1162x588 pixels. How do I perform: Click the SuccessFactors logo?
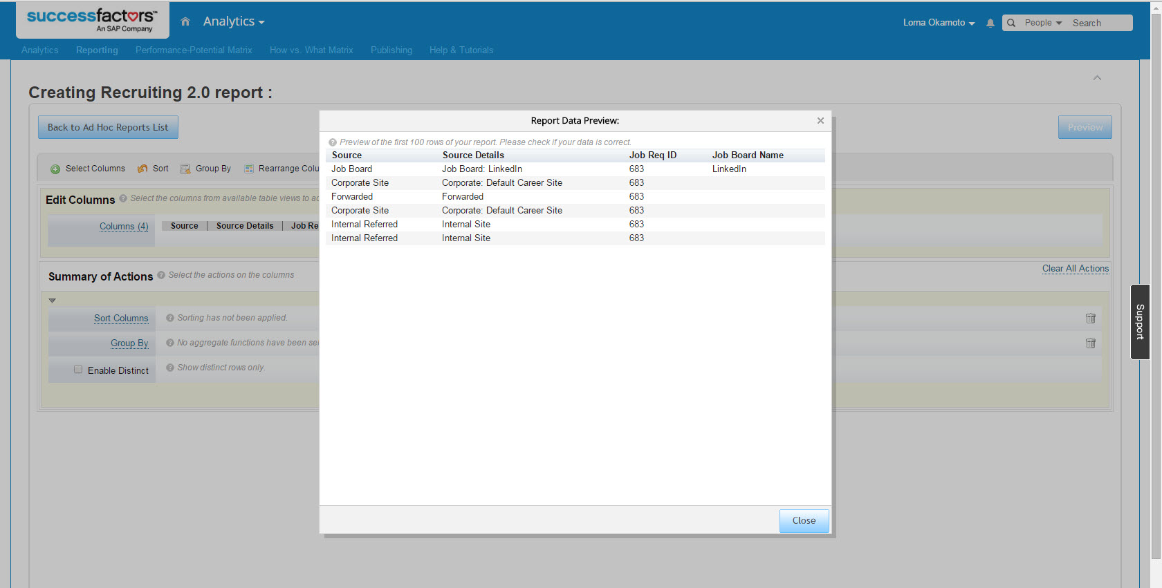coord(92,19)
